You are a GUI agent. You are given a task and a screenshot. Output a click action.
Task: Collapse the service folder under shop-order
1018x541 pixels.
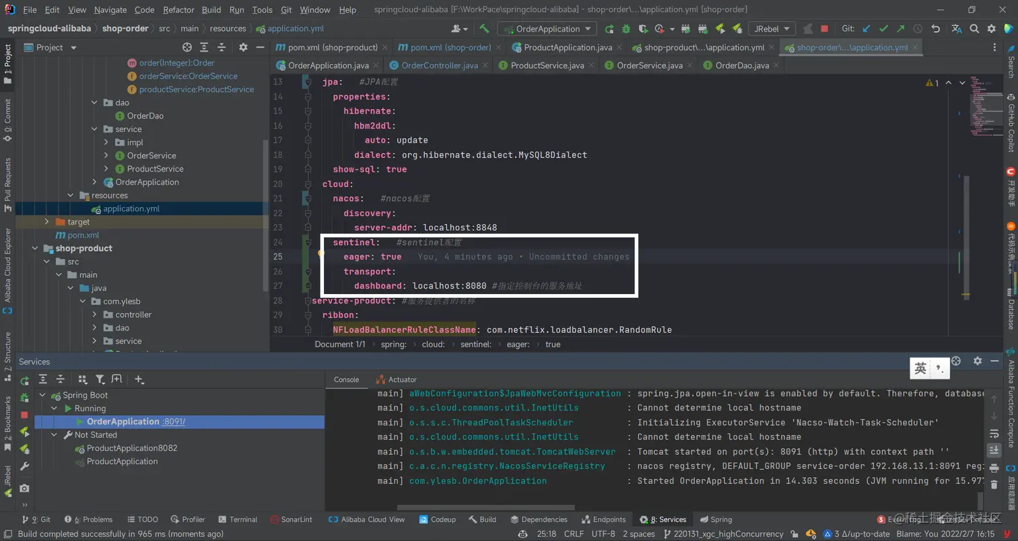[95, 129]
